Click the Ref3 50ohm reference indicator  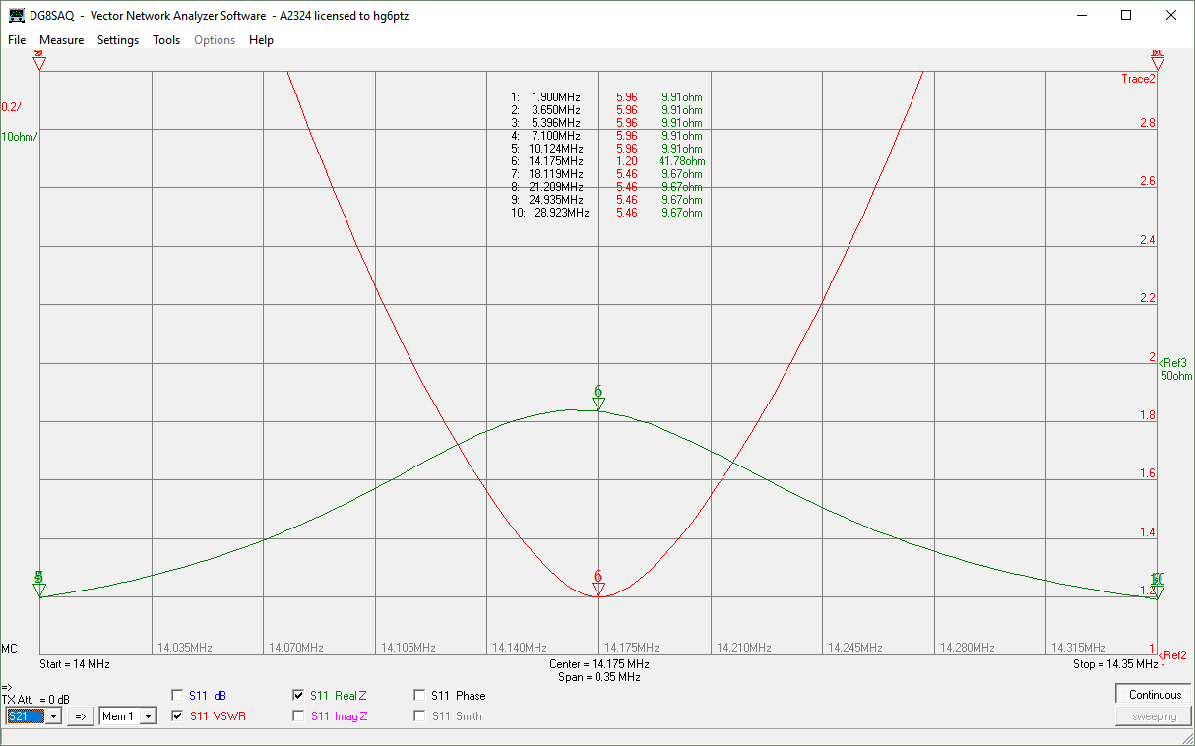pyautogui.click(x=1174, y=369)
